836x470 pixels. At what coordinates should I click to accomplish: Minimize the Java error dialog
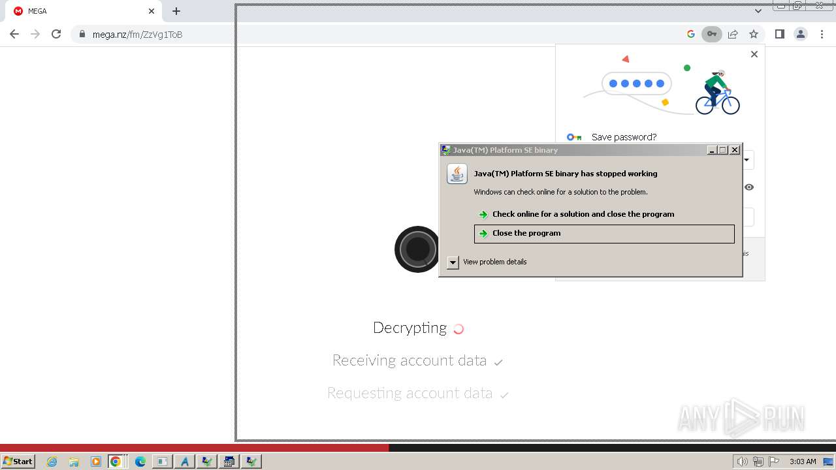711,150
